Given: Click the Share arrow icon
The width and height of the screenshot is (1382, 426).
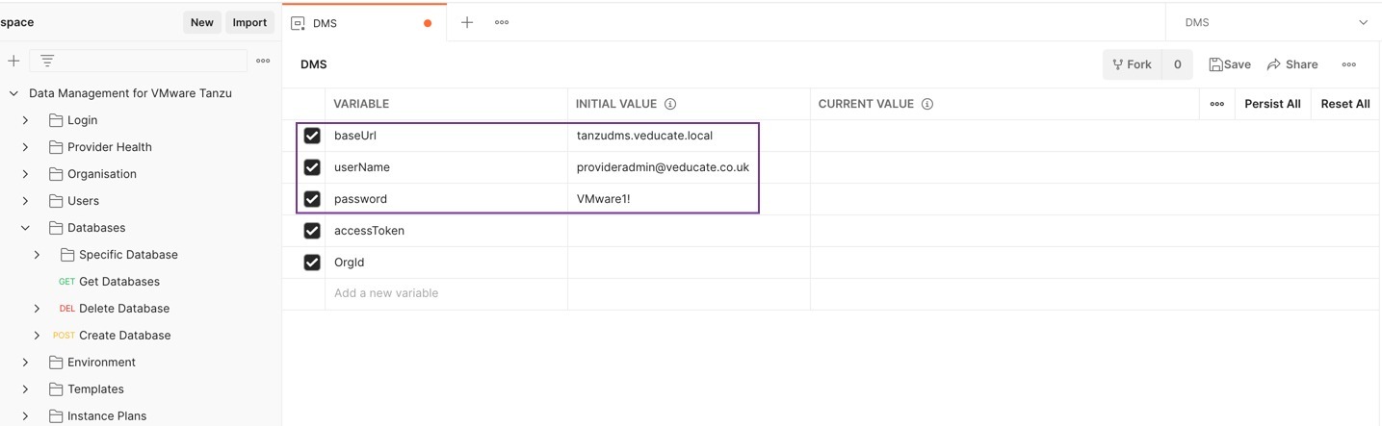Looking at the screenshot, I should point(1274,64).
